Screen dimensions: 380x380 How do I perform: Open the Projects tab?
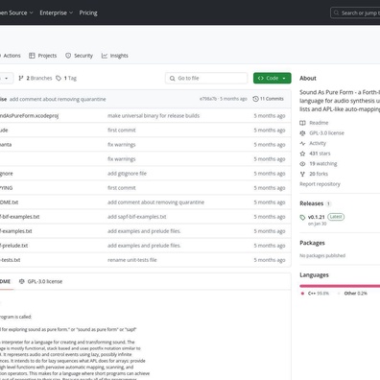coord(42,56)
